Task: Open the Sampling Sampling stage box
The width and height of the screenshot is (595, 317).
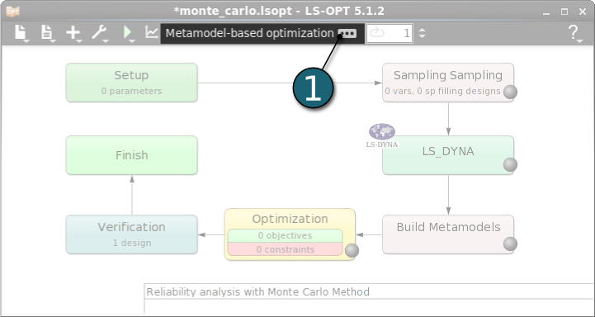Action: coord(448,83)
